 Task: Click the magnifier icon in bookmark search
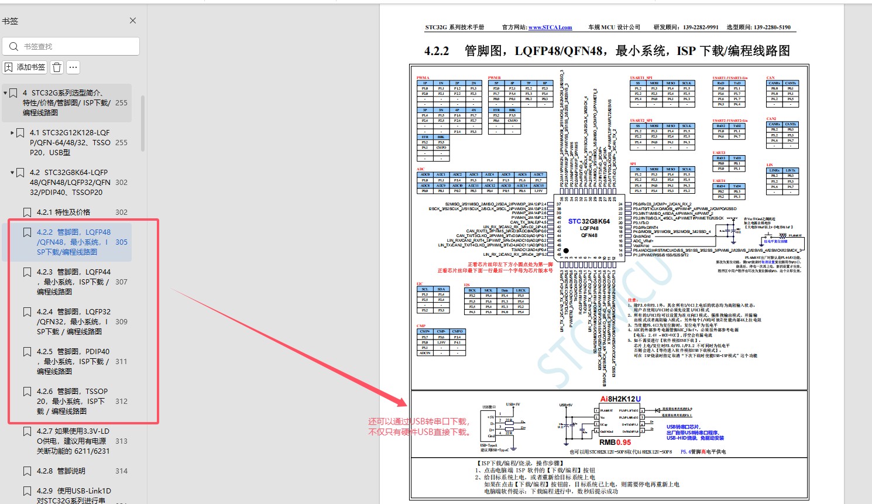[13, 46]
